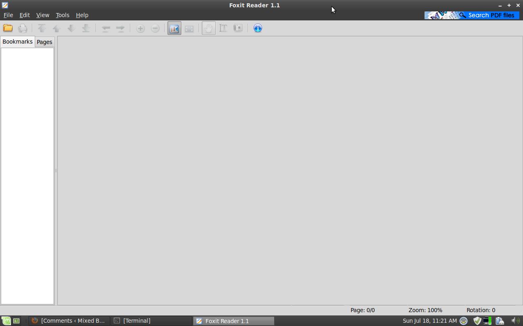Click the update manager shield icon
Viewport: 523px width, 326px height.
(x=477, y=321)
